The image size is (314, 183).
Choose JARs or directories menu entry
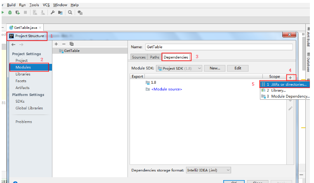tap(285, 84)
